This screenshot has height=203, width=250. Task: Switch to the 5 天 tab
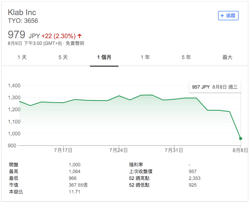pos(63,57)
